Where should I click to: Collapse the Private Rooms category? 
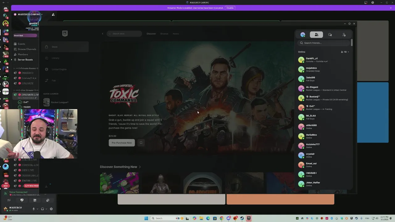(x=26, y=68)
